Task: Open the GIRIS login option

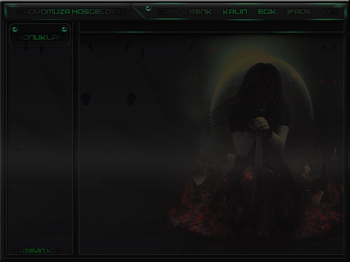Action: coord(168,12)
